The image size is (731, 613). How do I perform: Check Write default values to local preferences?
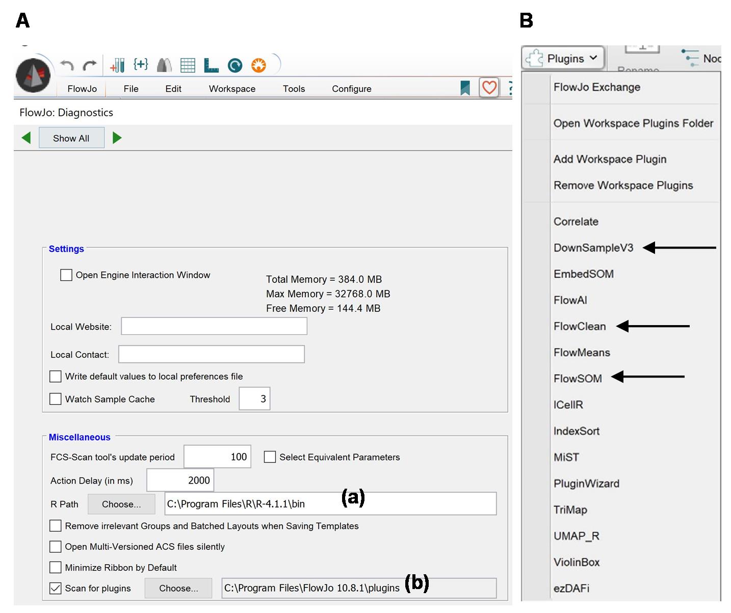click(56, 377)
